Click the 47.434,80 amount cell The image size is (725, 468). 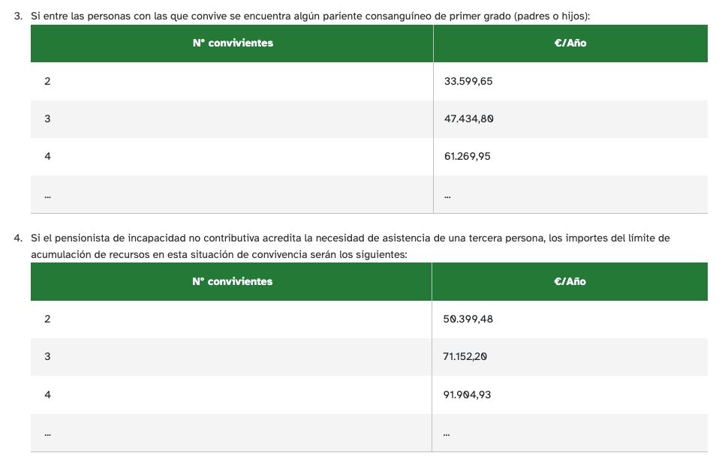468,118
